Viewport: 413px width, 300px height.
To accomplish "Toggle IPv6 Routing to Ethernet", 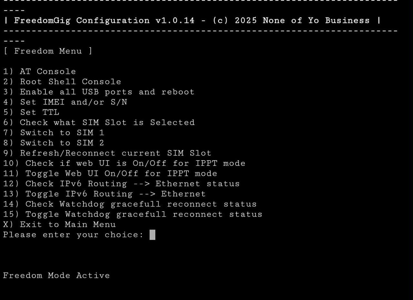I will point(104,194).
